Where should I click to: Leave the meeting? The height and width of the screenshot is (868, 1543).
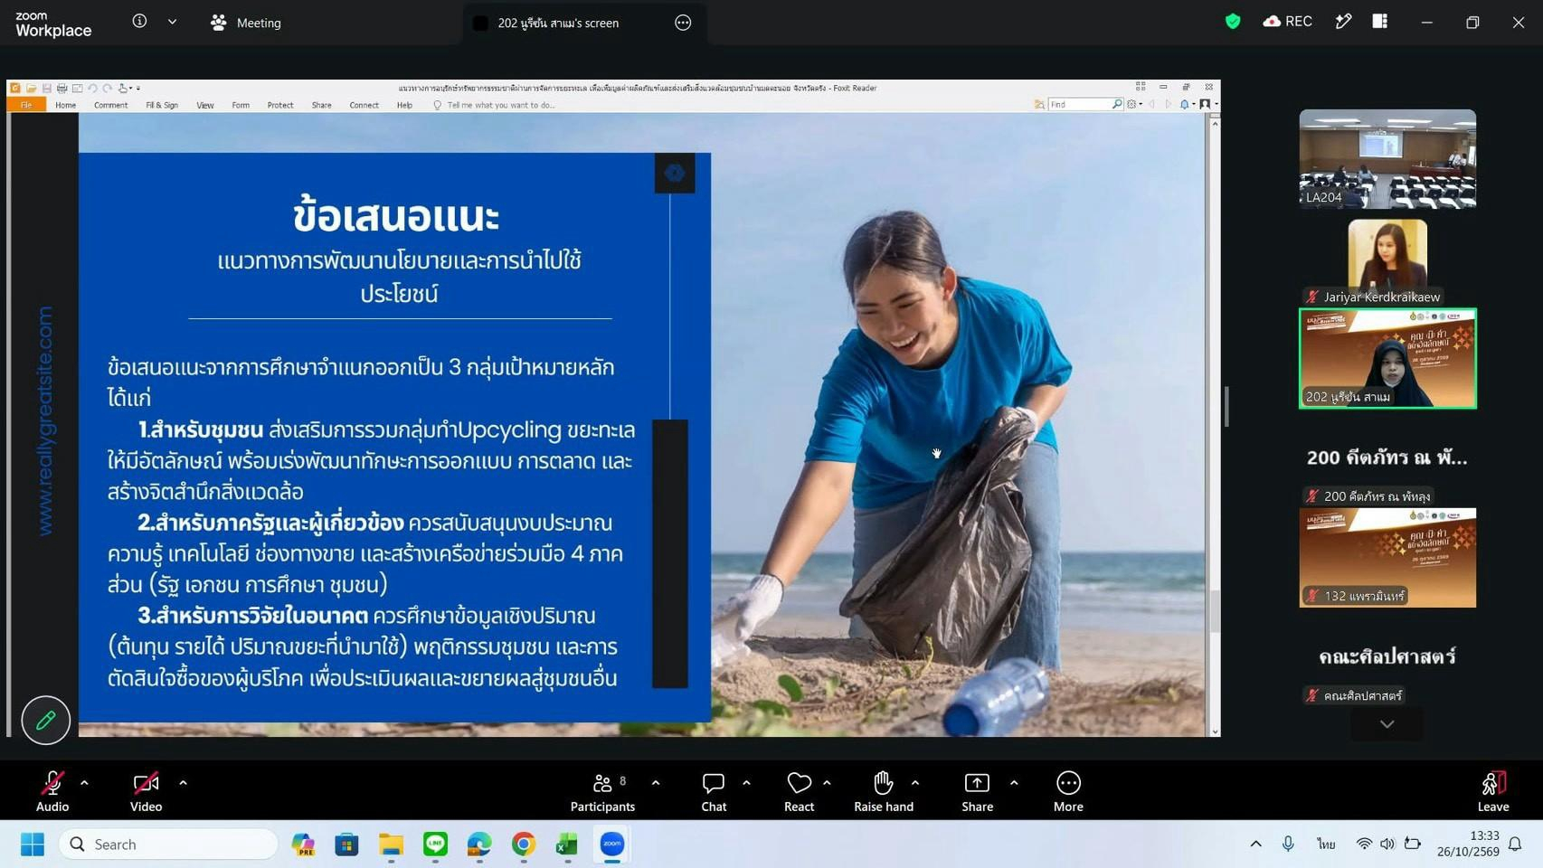(1493, 791)
